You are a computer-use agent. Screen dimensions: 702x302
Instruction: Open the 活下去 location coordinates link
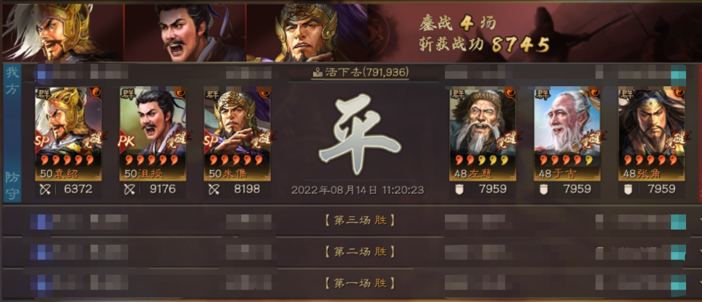(360, 72)
